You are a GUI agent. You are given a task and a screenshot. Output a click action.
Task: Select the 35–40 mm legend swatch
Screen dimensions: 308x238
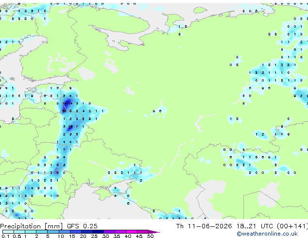tap(120, 232)
